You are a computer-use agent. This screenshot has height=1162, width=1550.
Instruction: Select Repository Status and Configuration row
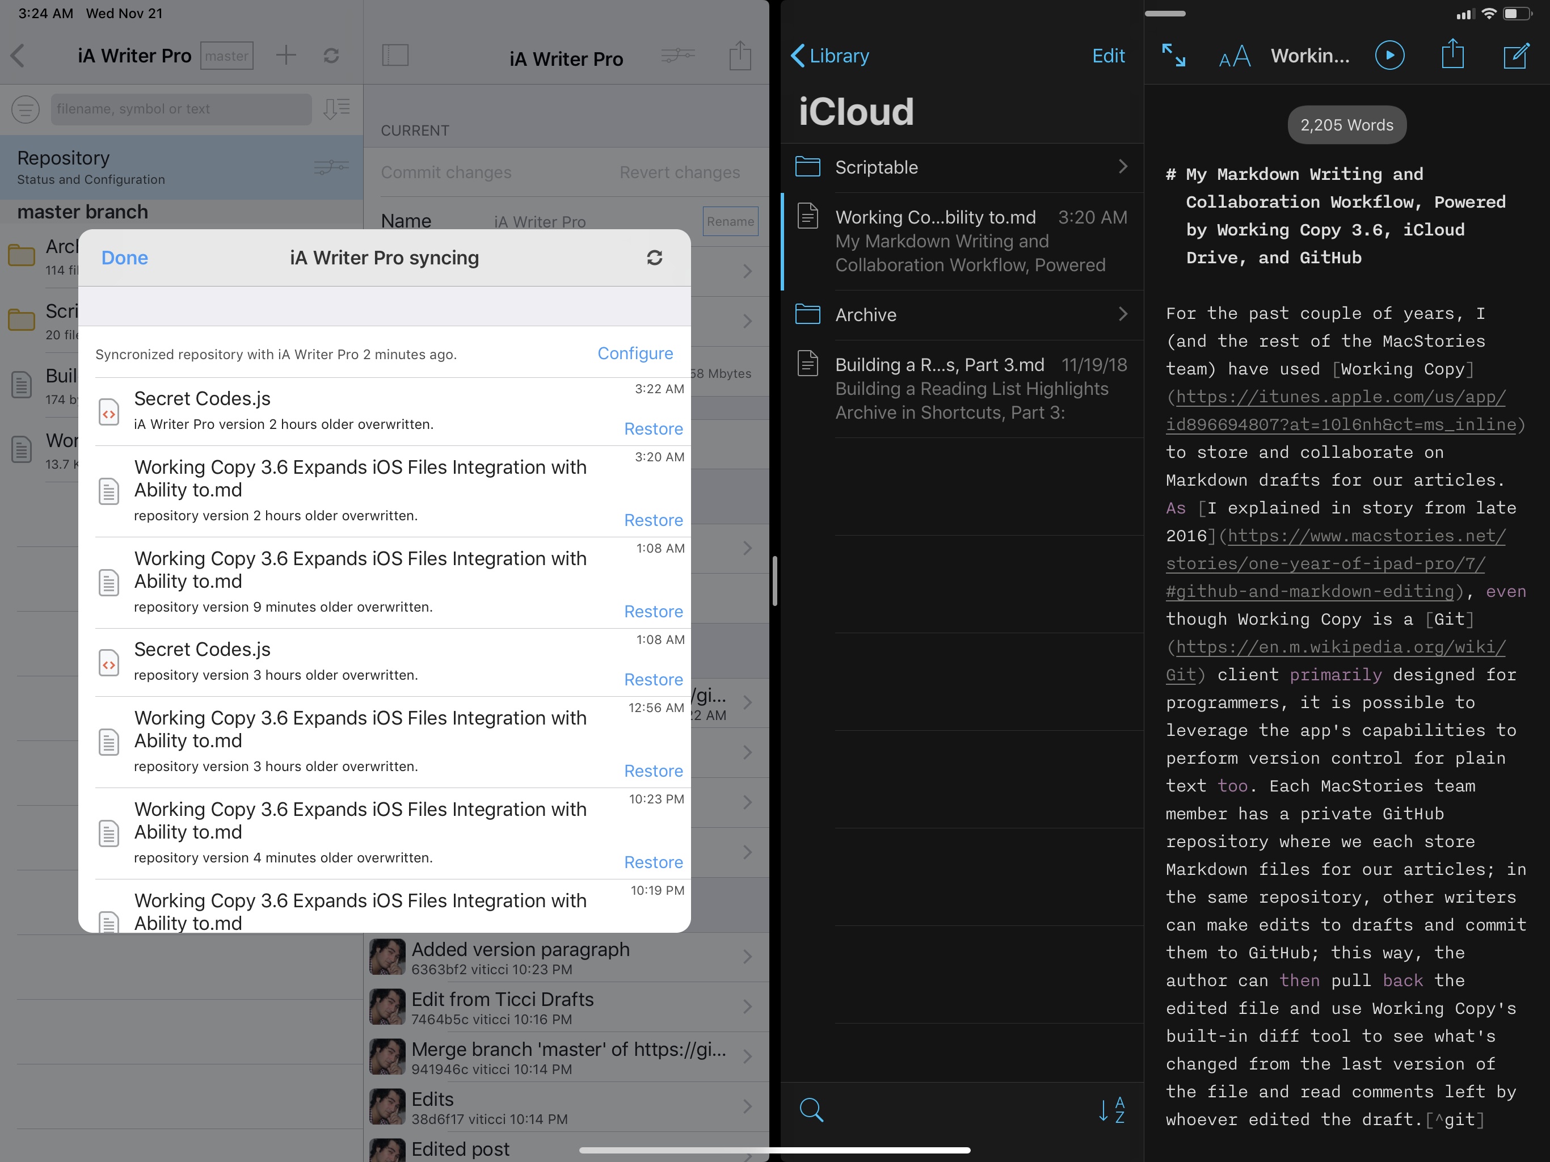pyautogui.click(x=182, y=167)
